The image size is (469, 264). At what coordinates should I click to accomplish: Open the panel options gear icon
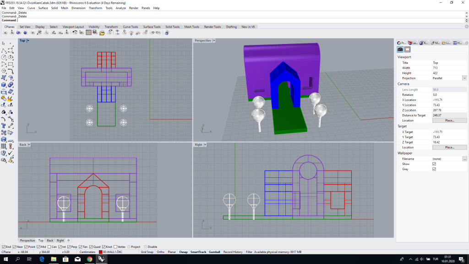[467, 43]
